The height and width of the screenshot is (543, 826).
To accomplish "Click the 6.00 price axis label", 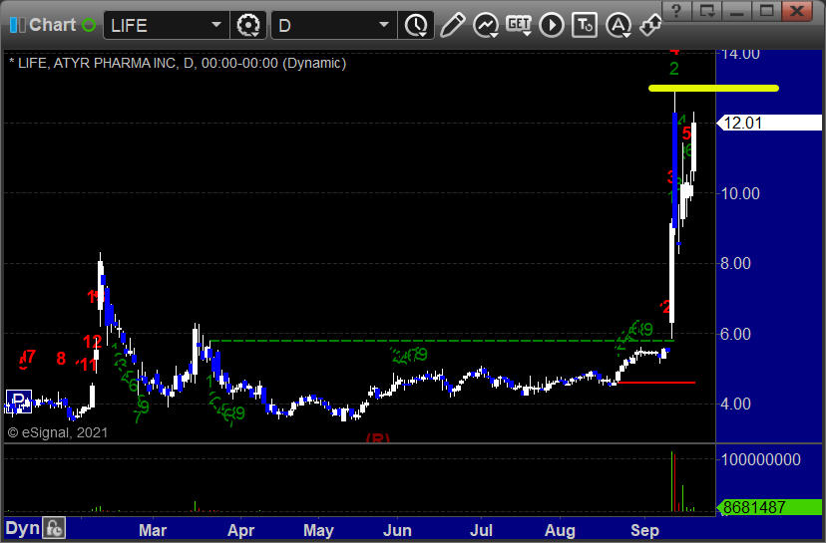I will pyautogui.click(x=735, y=334).
